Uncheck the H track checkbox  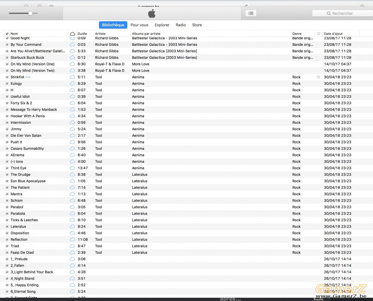tap(7, 90)
